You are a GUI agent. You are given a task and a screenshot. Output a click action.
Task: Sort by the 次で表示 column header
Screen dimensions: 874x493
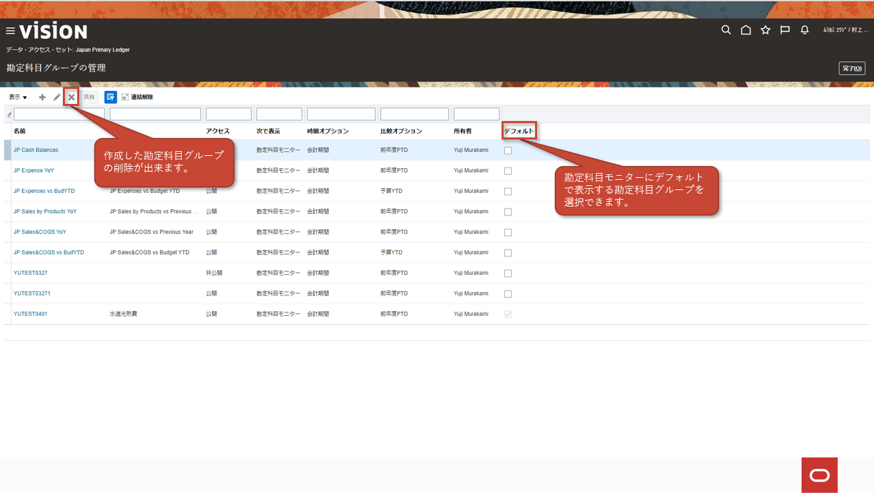(x=268, y=131)
